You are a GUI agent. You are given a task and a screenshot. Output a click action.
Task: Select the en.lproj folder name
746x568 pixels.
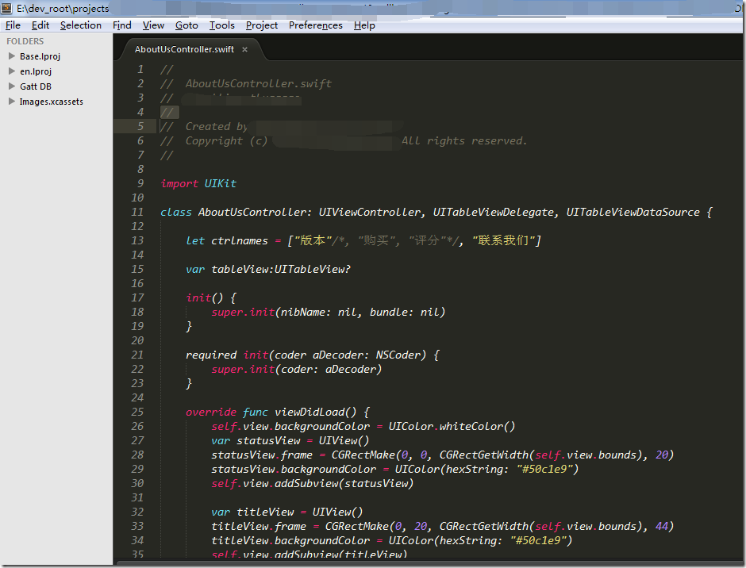pyautogui.click(x=36, y=71)
